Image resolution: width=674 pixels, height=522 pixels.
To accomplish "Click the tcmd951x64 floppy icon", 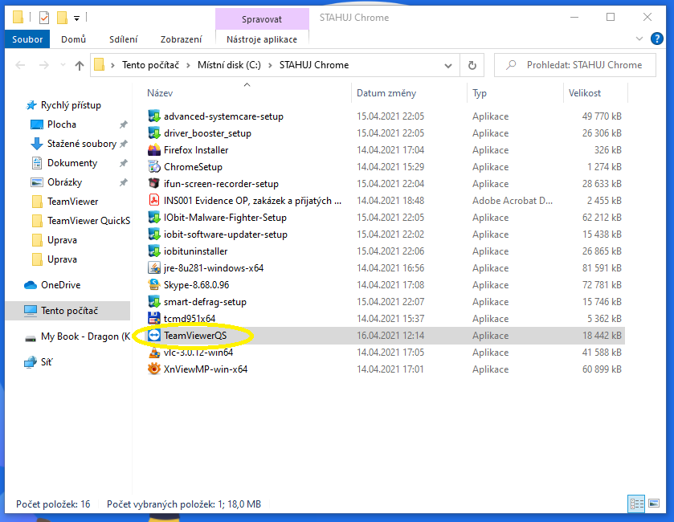I will point(154,318).
